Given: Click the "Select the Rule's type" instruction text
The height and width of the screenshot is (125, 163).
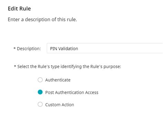Looking at the screenshot, I should (x=69, y=66).
